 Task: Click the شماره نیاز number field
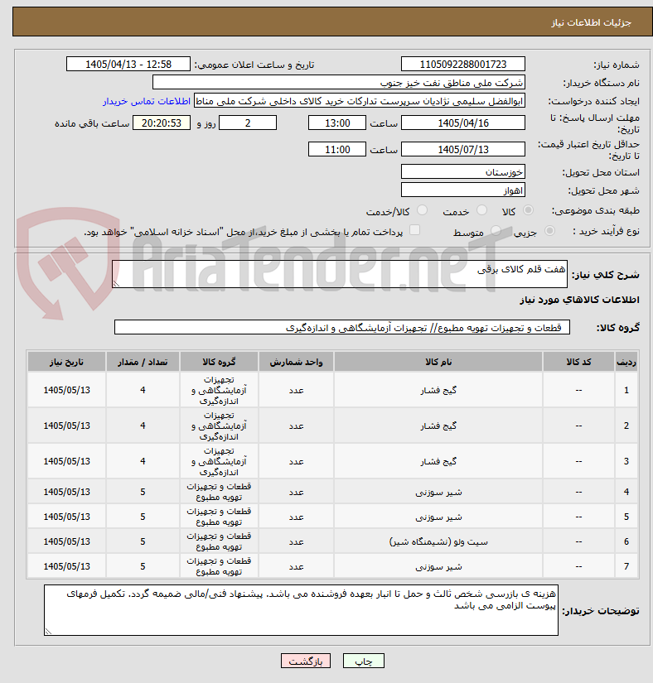tap(463, 64)
